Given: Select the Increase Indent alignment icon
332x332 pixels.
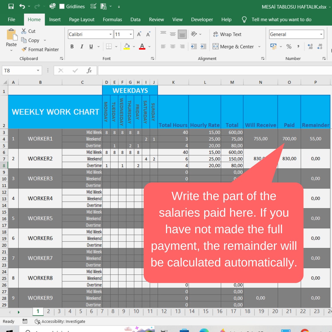Looking at the screenshot, I should tap(204, 46).
